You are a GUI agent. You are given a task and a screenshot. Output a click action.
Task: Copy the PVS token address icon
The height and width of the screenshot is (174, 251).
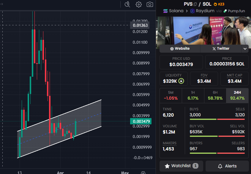tap(195, 4)
